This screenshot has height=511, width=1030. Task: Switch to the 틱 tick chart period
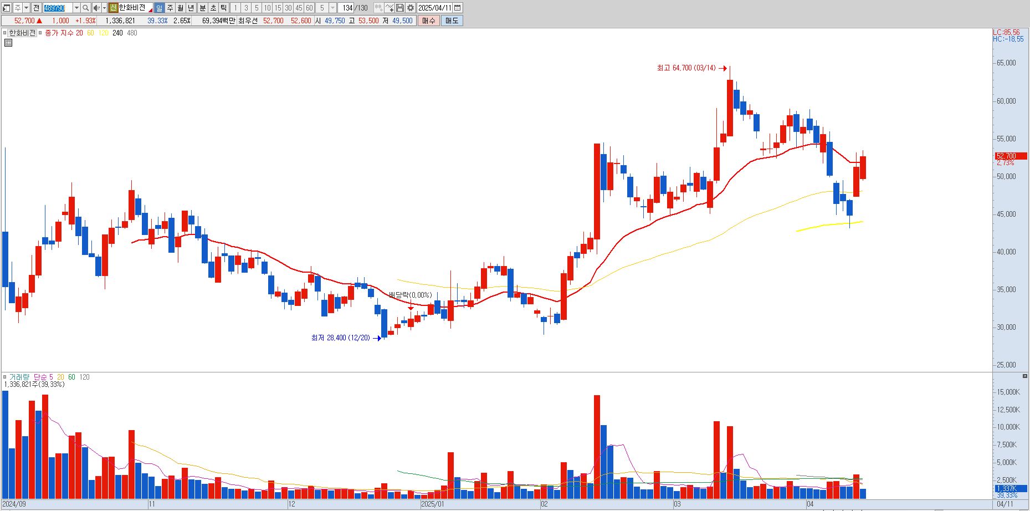[x=223, y=8]
